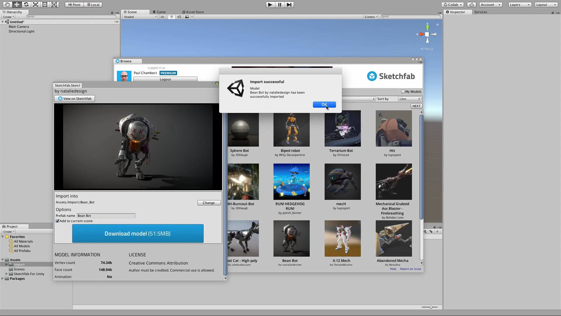Click OK on the Import successful dialog
Screen dimensions: 561x316
click(x=324, y=104)
